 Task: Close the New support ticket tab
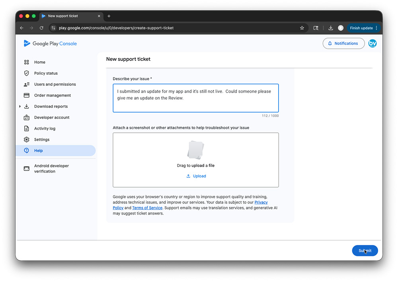[99, 16]
